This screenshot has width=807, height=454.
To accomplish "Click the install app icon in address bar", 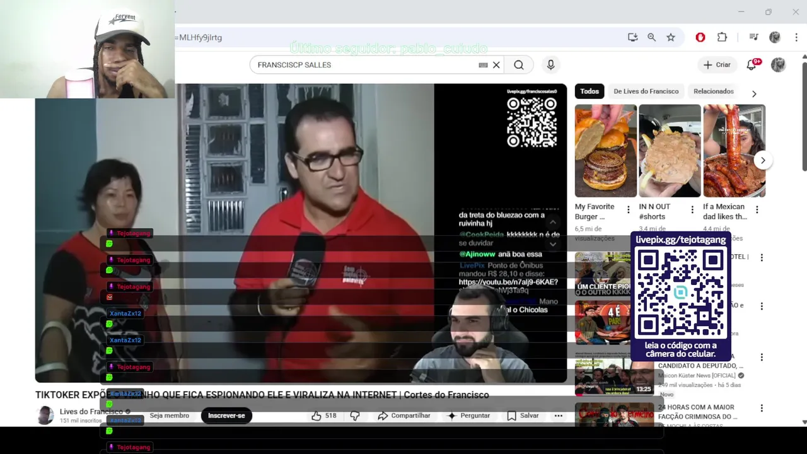I will click(x=632, y=37).
